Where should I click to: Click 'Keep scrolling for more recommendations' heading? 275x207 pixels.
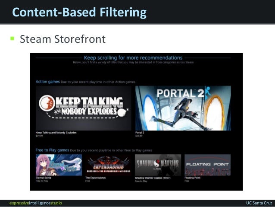coord(133,57)
